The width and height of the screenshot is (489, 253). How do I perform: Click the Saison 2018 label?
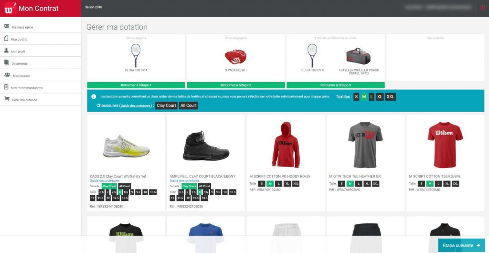pyautogui.click(x=93, y=7)
